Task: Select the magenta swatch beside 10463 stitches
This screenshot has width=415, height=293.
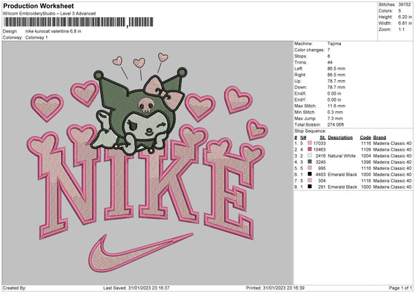Action: (x=310, y=149)
